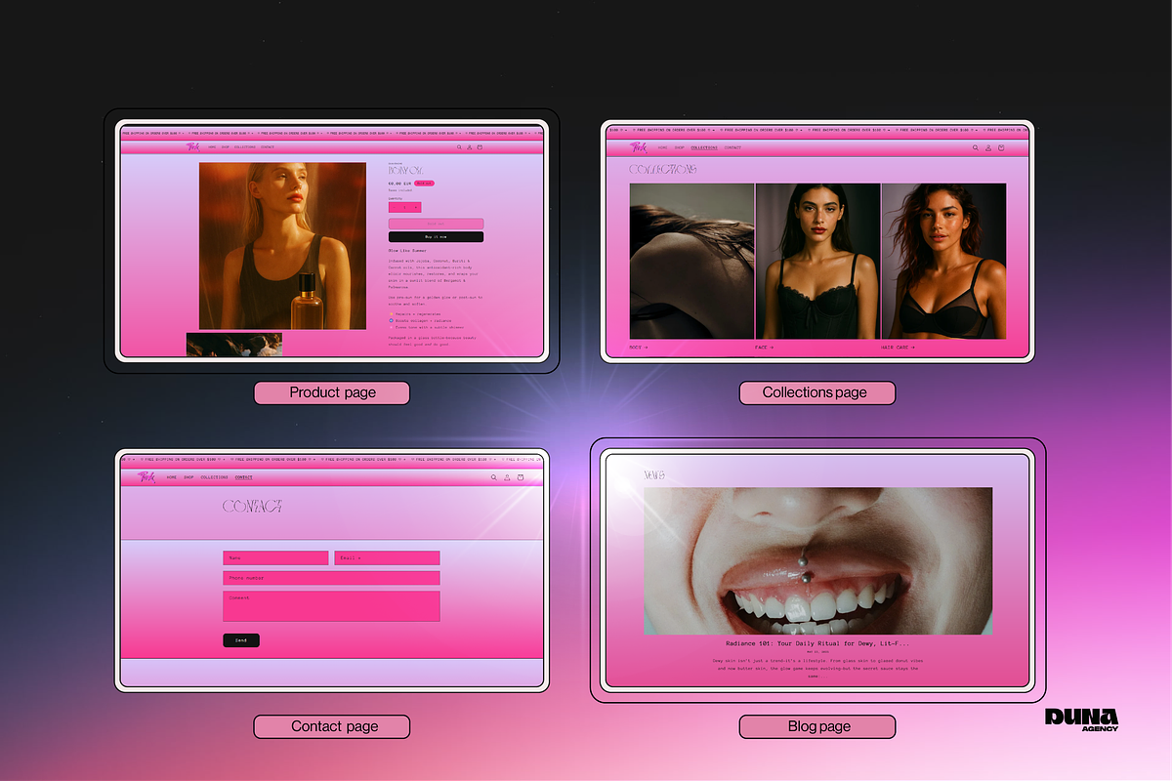Click the Sold out badge beside the price
1172x781 pixels.
pos(424,183)
